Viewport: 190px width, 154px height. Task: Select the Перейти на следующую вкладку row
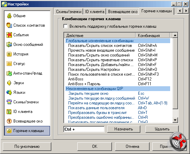coord(118,103)
